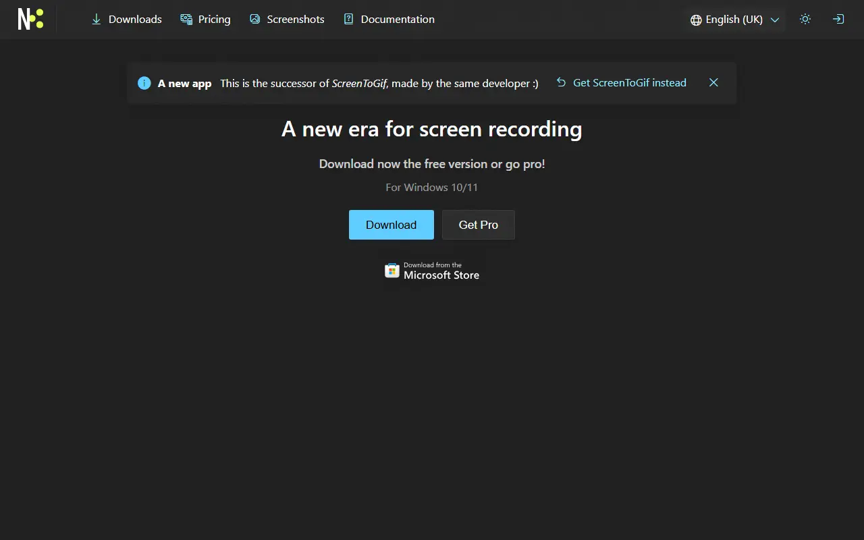
Task: Toggle the light/dark theme sun icon
Action: coord(805,20)
